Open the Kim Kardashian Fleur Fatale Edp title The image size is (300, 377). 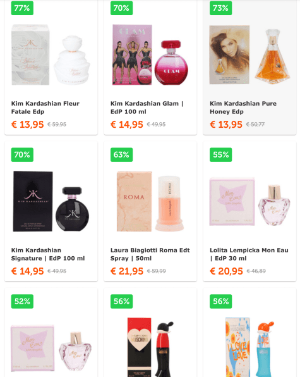tap(45, 108)
